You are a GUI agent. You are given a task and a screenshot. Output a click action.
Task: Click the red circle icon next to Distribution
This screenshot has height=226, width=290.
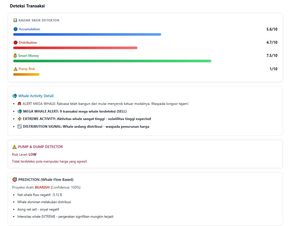point(15,43)
